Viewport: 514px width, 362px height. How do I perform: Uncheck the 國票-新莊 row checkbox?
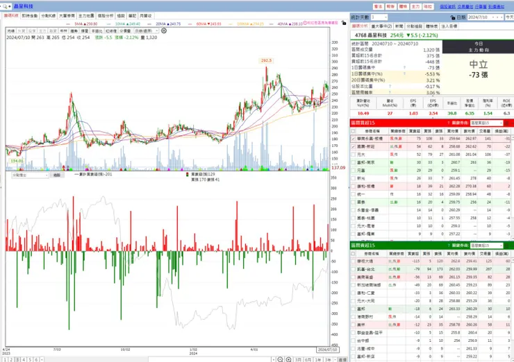(x=354, y=146)
